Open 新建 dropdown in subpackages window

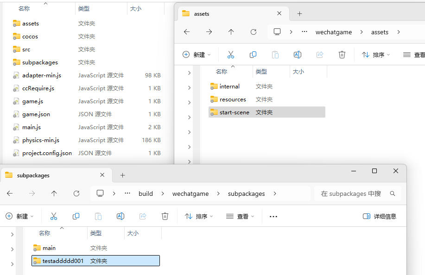click(x=19, y=216)
